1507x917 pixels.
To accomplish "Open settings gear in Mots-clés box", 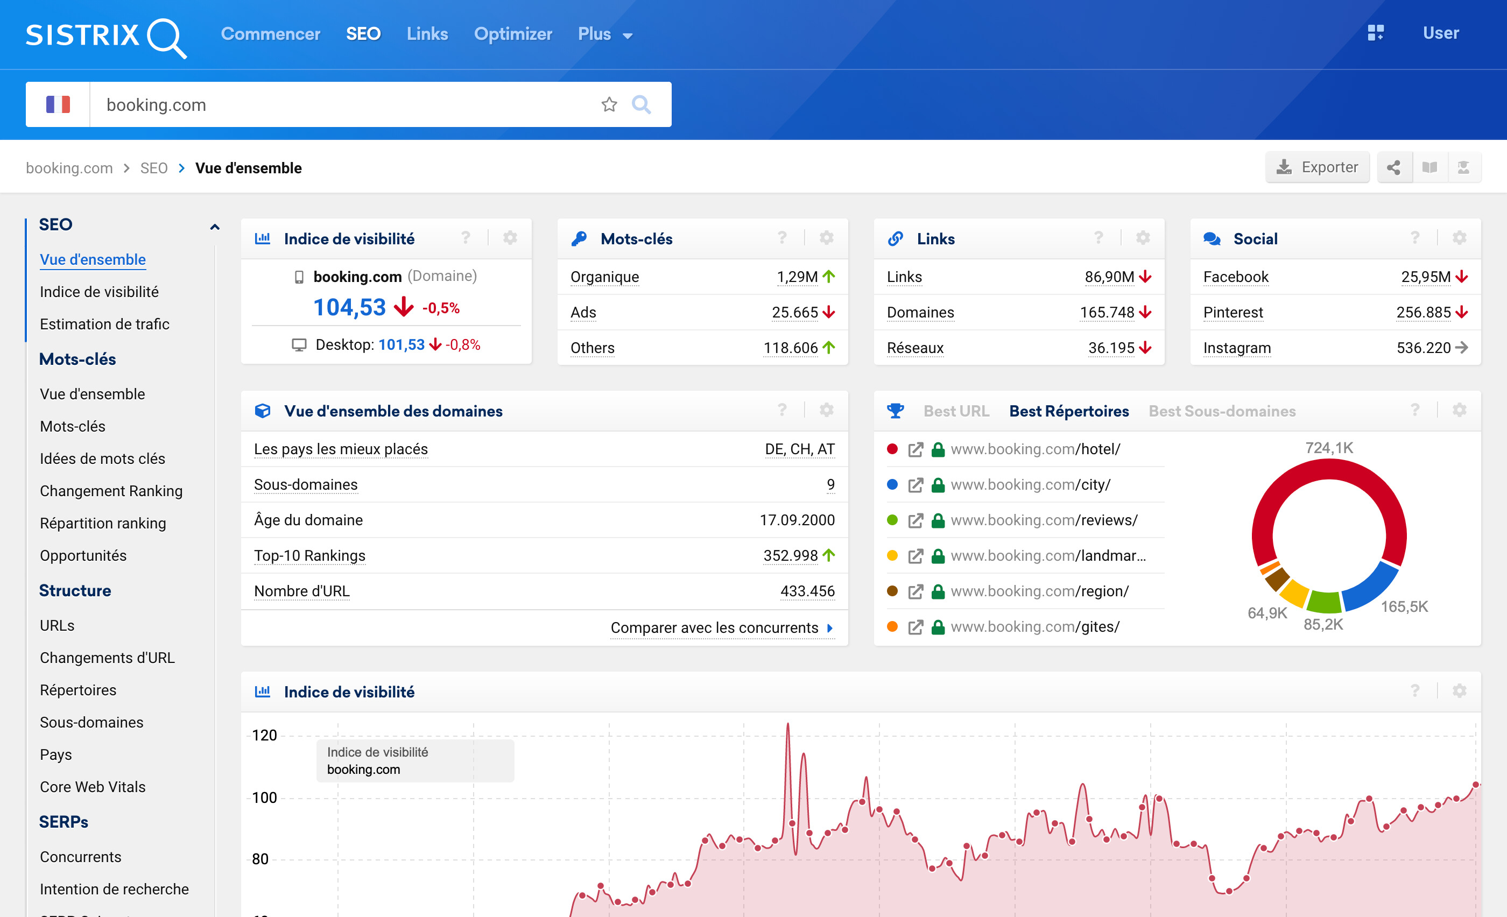I will [x=826, y=238].
